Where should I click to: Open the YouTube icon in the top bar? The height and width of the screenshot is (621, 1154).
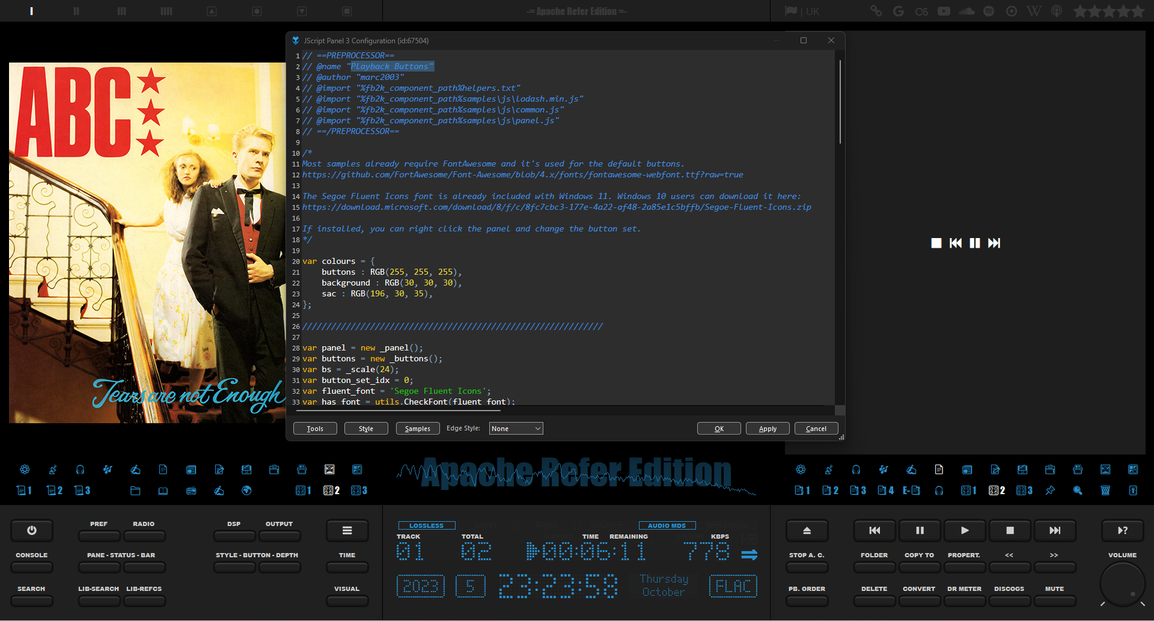944,11
